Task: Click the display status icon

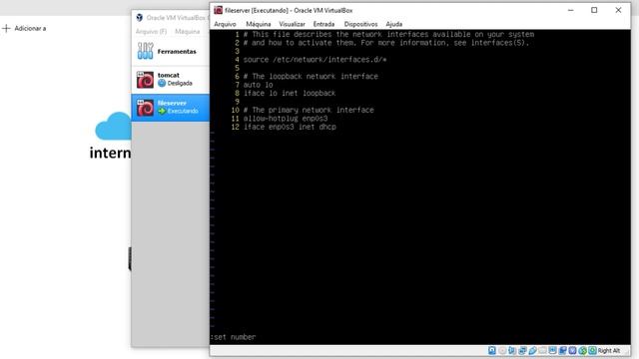Action: tap(552, 350)
